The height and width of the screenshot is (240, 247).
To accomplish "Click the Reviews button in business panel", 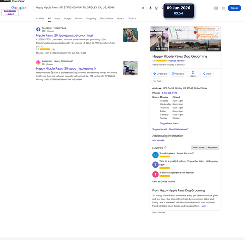I will (x=178, y=74).
